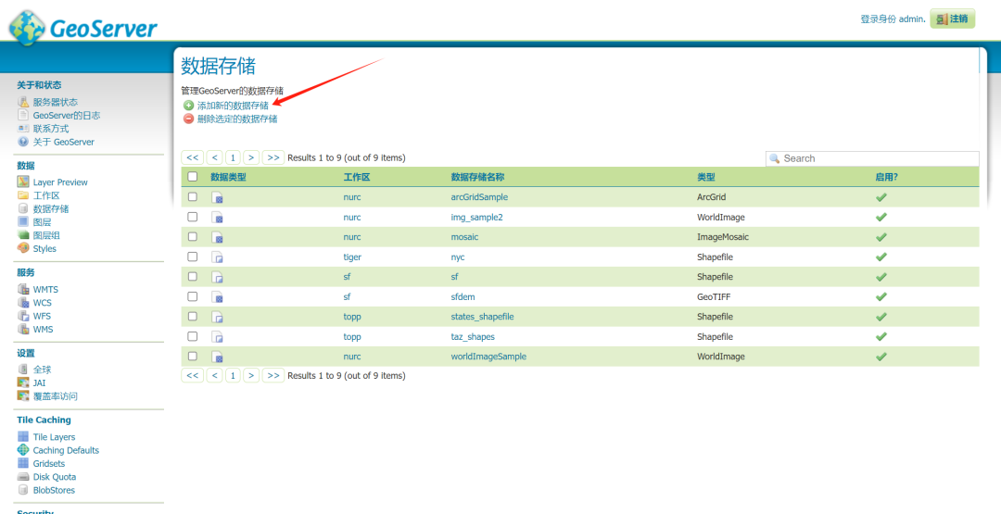Click the WMS service icon
Screen dimensions: 1001x514
(23, 329)
